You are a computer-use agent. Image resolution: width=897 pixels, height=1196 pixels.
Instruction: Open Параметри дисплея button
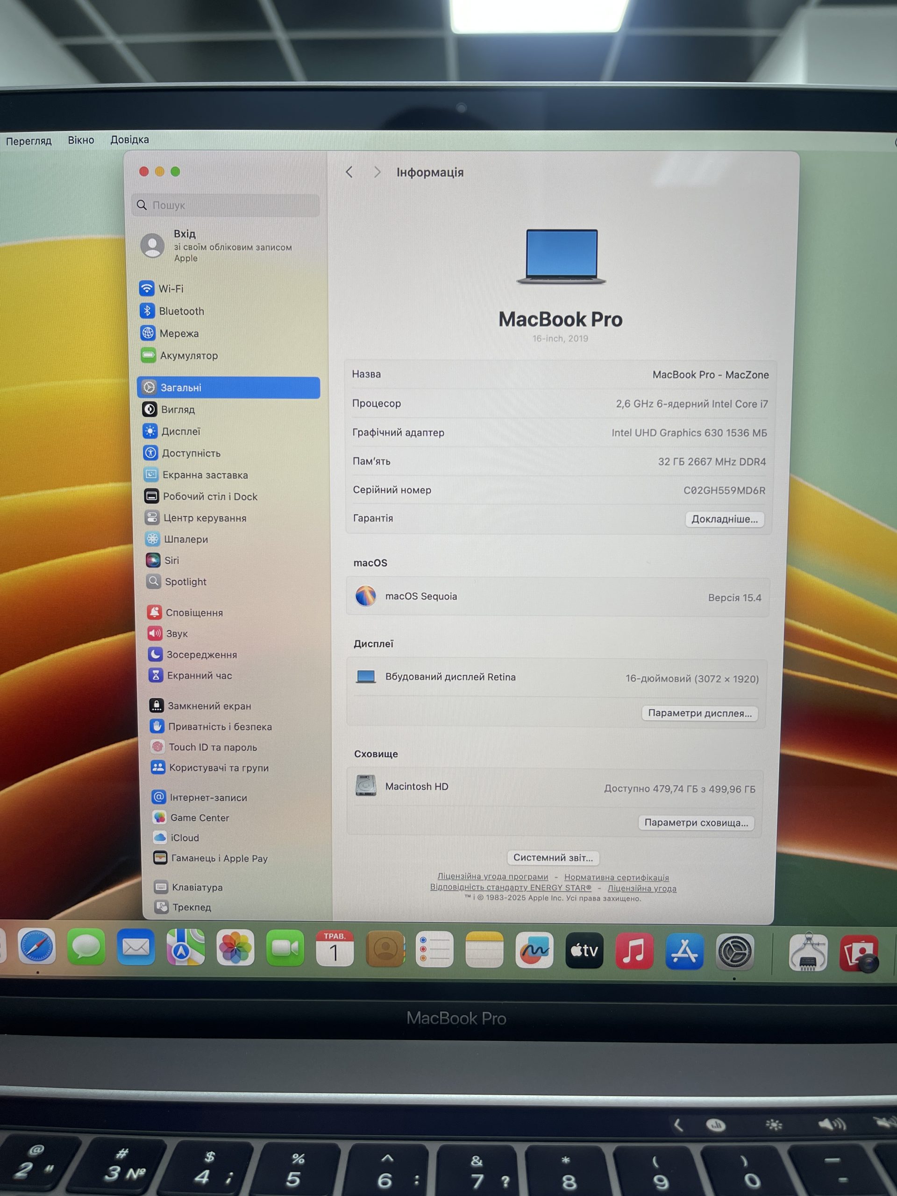coord(700,713)
